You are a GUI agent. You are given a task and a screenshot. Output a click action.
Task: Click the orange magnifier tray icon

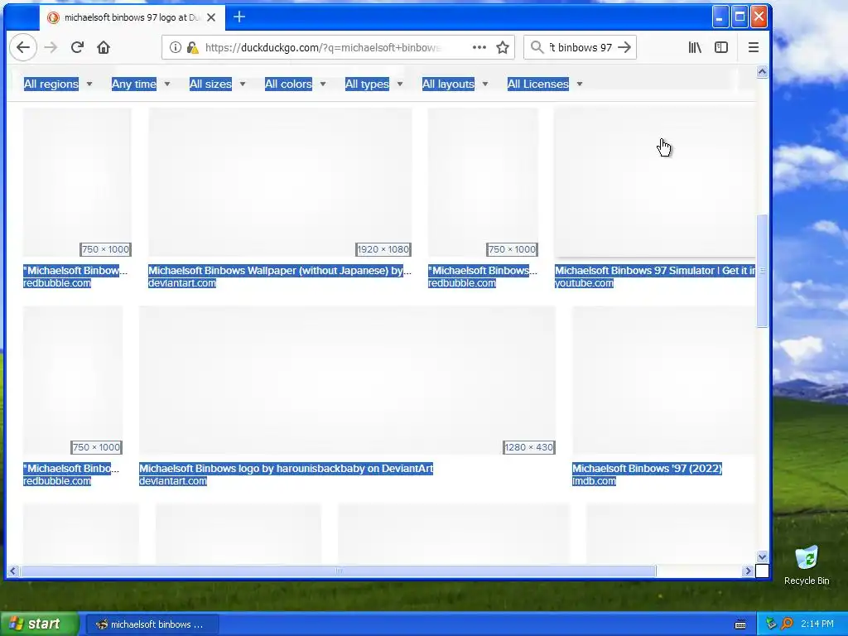[788, 624]
